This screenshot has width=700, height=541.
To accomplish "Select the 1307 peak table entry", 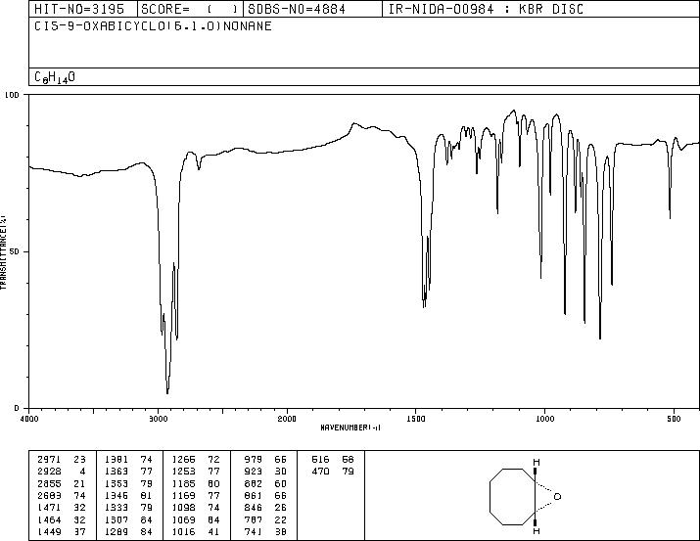I will pyautogui.click(x=128, y=520).
